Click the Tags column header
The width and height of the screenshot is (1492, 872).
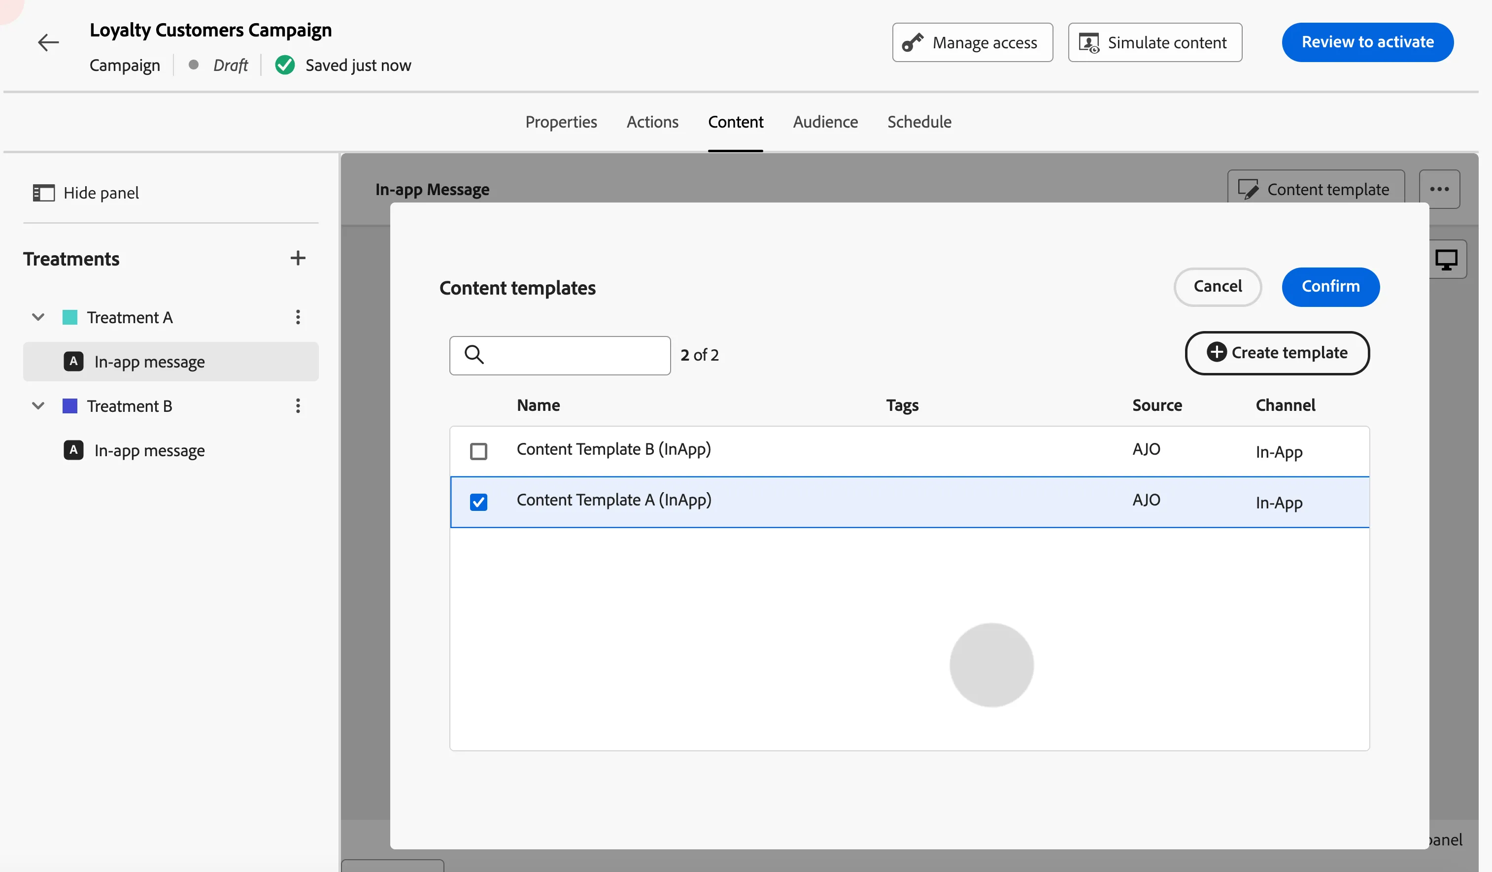point(902,405)
